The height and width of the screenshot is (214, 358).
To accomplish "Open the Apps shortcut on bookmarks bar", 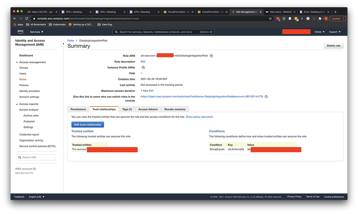I will point(18,24).
